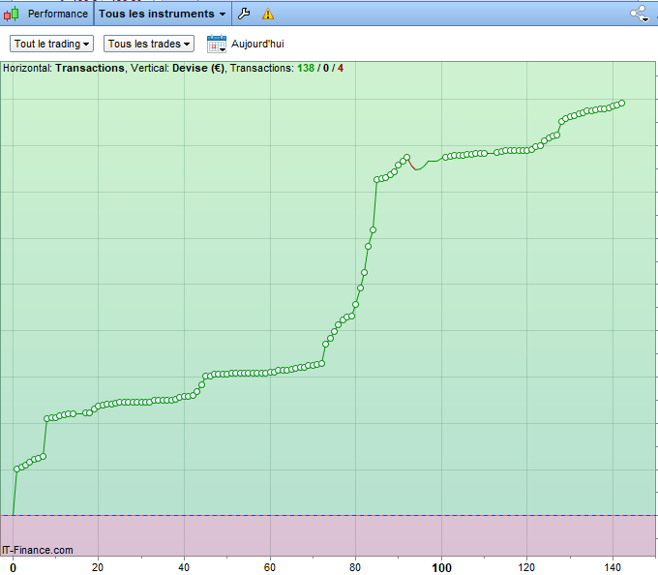Click the x-axis label 40

click(x=184, y=568)
